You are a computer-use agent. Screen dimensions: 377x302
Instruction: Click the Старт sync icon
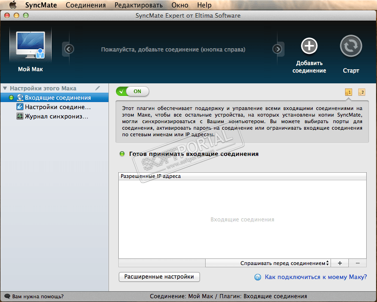pyautogui.click(x=351, y=46)
